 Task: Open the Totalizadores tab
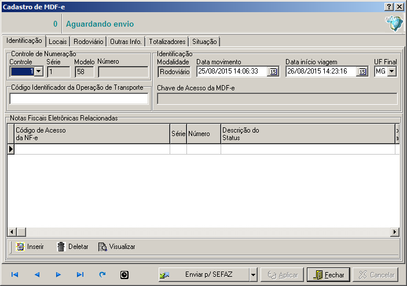click(x=167, y=42)
